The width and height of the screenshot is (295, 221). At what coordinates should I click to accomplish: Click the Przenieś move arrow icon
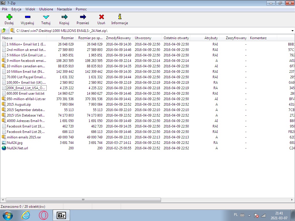coord(83,17)
